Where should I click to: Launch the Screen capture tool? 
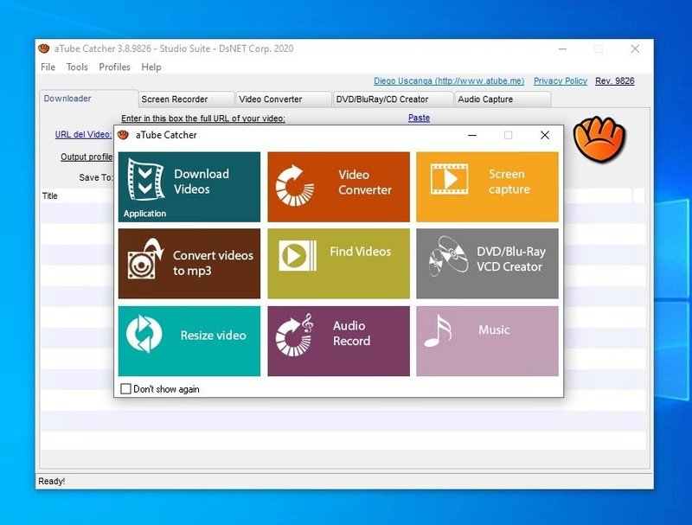coord(486,185)
